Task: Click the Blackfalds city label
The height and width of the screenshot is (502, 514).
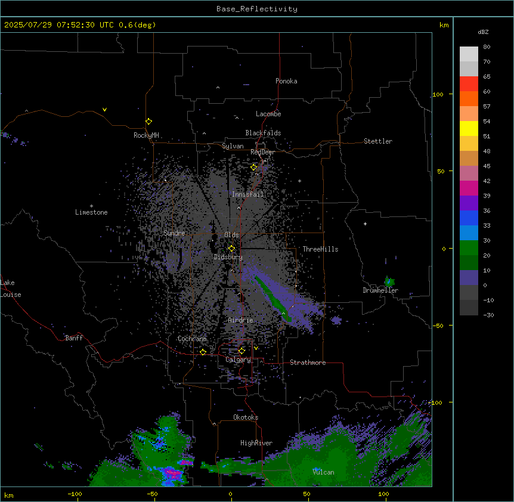Action: tap(263, 133)
